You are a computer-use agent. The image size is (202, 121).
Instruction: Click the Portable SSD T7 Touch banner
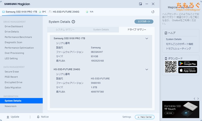[x=181, y=109]
